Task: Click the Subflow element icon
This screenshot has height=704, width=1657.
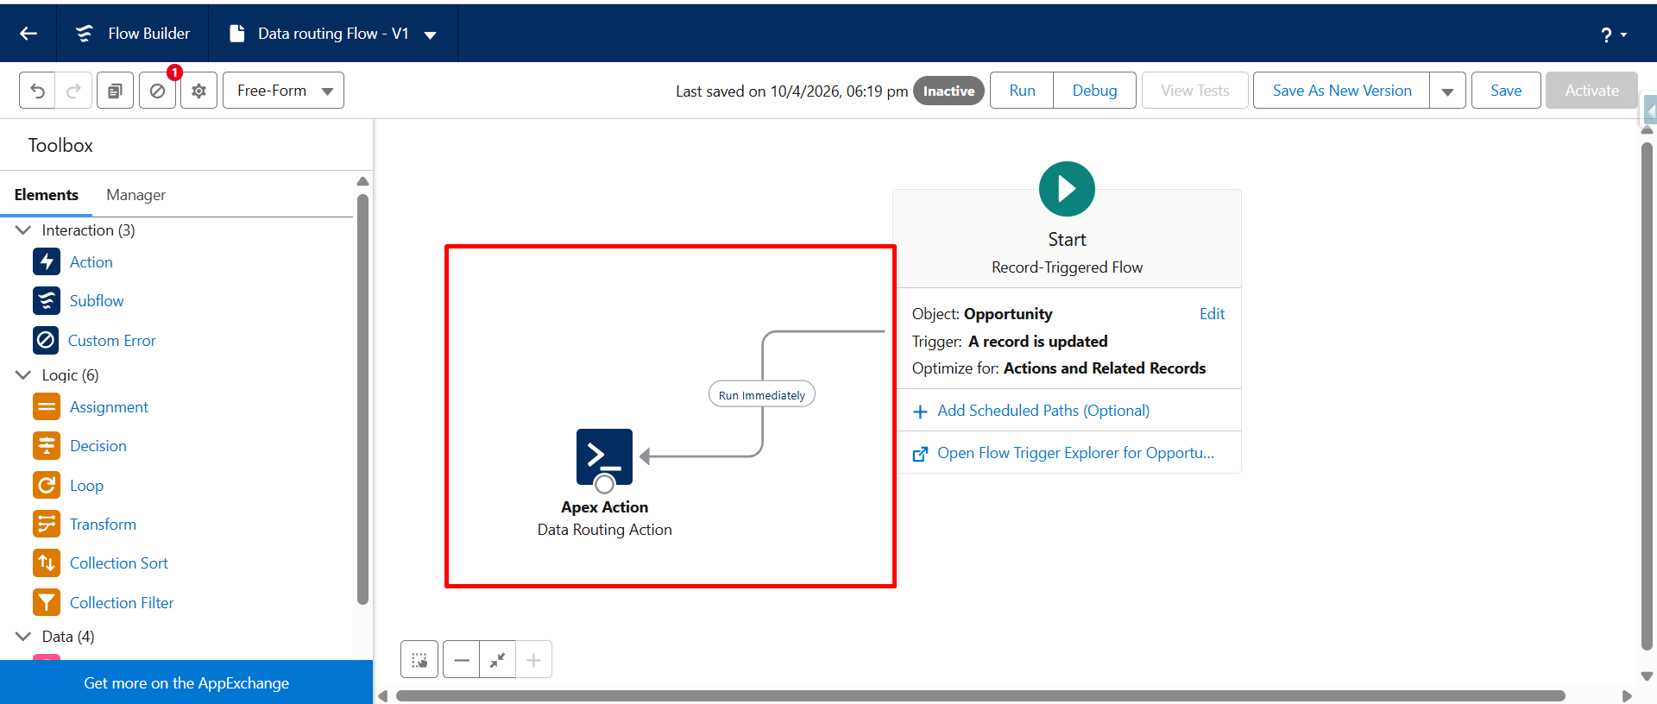Action: coord(47,300)
